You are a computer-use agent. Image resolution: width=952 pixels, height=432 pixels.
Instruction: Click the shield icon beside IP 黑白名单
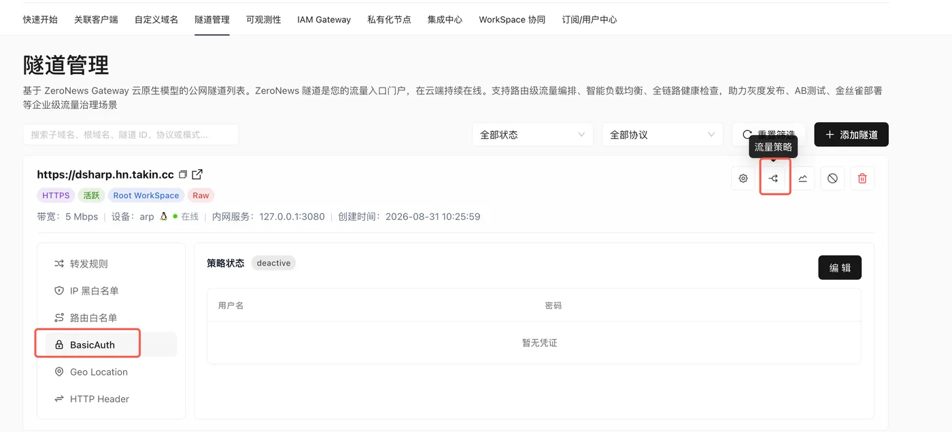pos(59,291)
